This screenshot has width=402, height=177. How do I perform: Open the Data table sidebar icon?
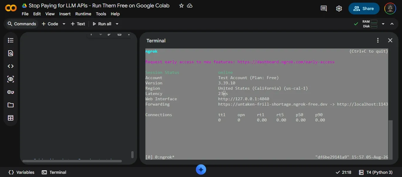(11, 118)
